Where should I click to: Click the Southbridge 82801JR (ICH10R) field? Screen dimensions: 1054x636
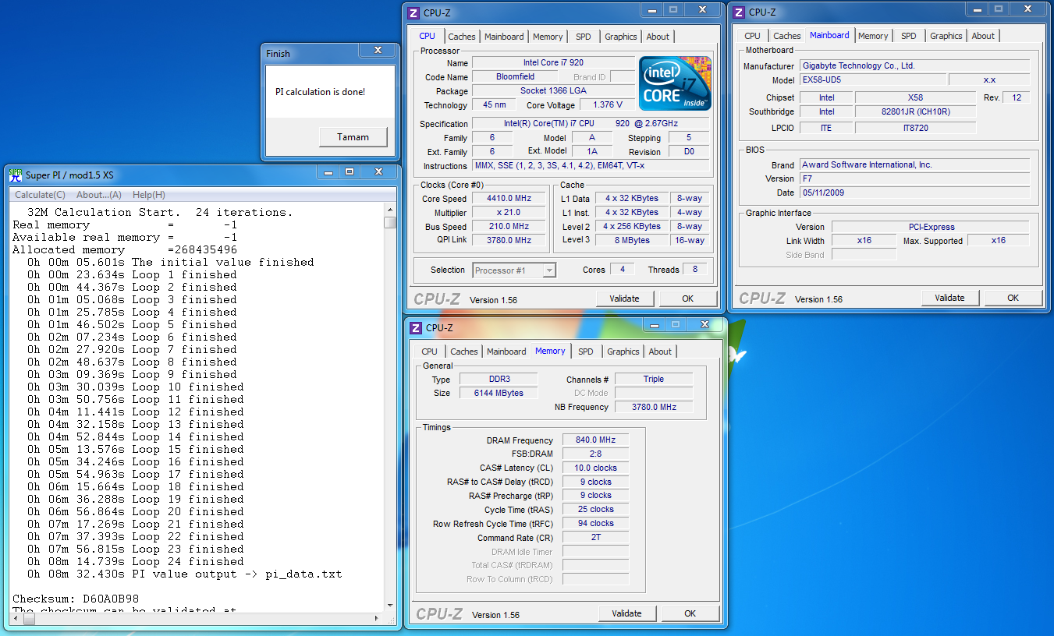(915, 111)
